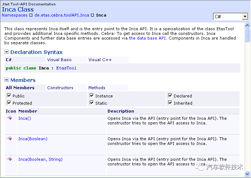
Task: Uncheck the Static checkbox
Action: [x=92, y=102]
